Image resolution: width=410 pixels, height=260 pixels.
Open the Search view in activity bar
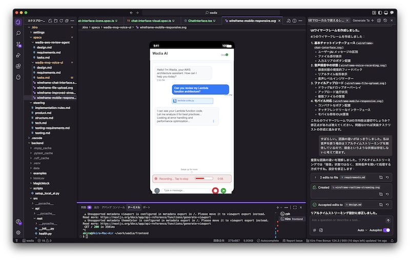pyautogui.click(x=18, y=33)
